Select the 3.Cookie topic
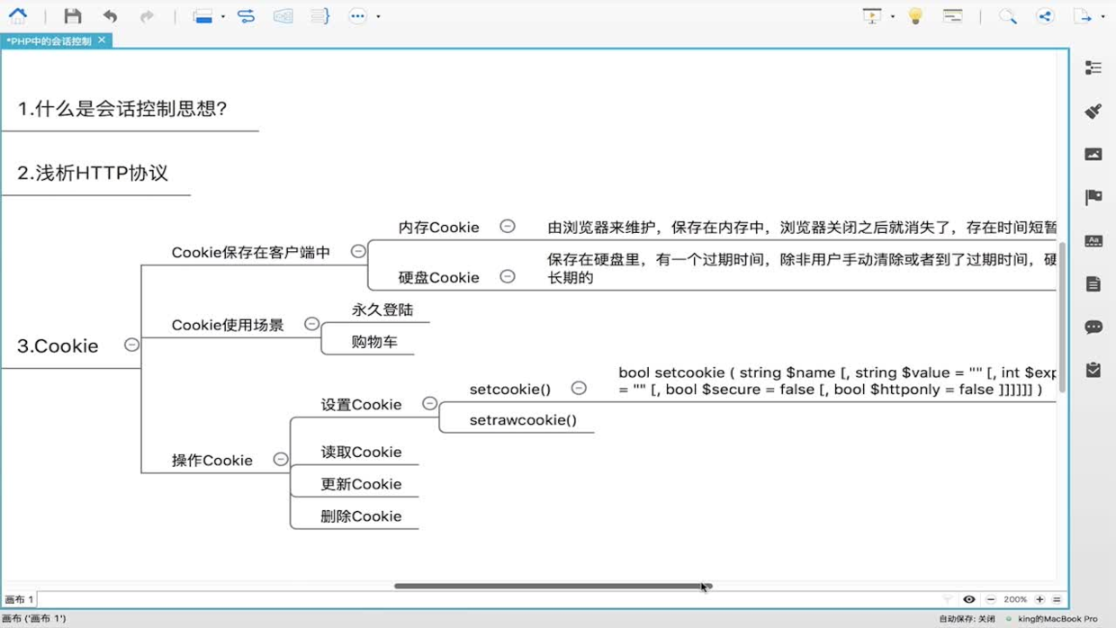The width and height of the screenshot is (1116, 628). coord(58,345)
